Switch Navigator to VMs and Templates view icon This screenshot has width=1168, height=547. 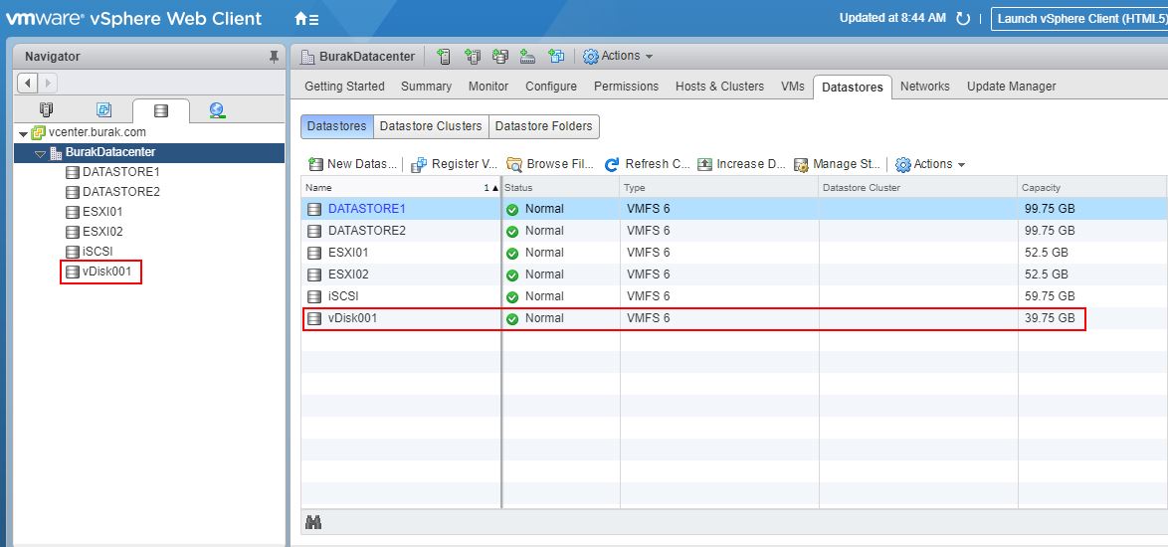104,110
